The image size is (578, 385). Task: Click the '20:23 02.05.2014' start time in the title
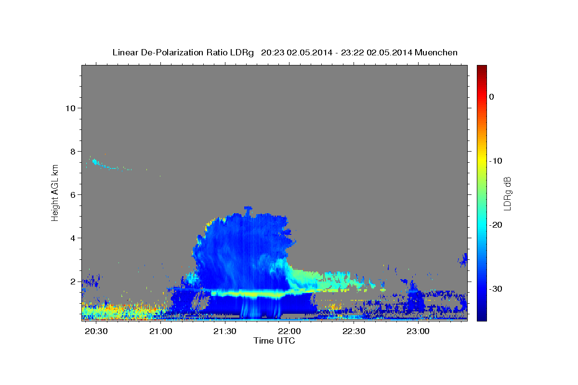tap(297, 52)
